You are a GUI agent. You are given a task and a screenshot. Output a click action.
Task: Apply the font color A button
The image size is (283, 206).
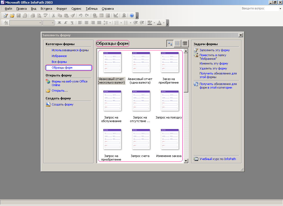(159, 23)
